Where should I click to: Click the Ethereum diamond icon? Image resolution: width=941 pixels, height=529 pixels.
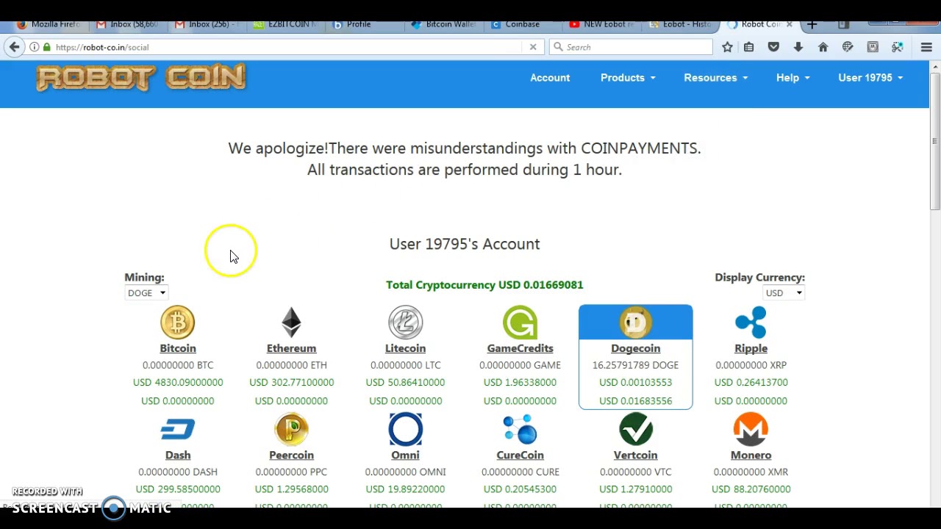tap(291, 323)
